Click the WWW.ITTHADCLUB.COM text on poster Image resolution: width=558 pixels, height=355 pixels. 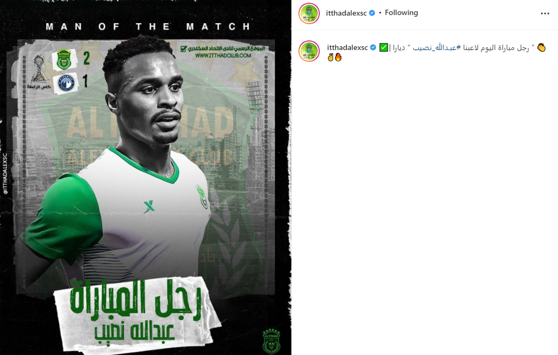pos(223,55)
